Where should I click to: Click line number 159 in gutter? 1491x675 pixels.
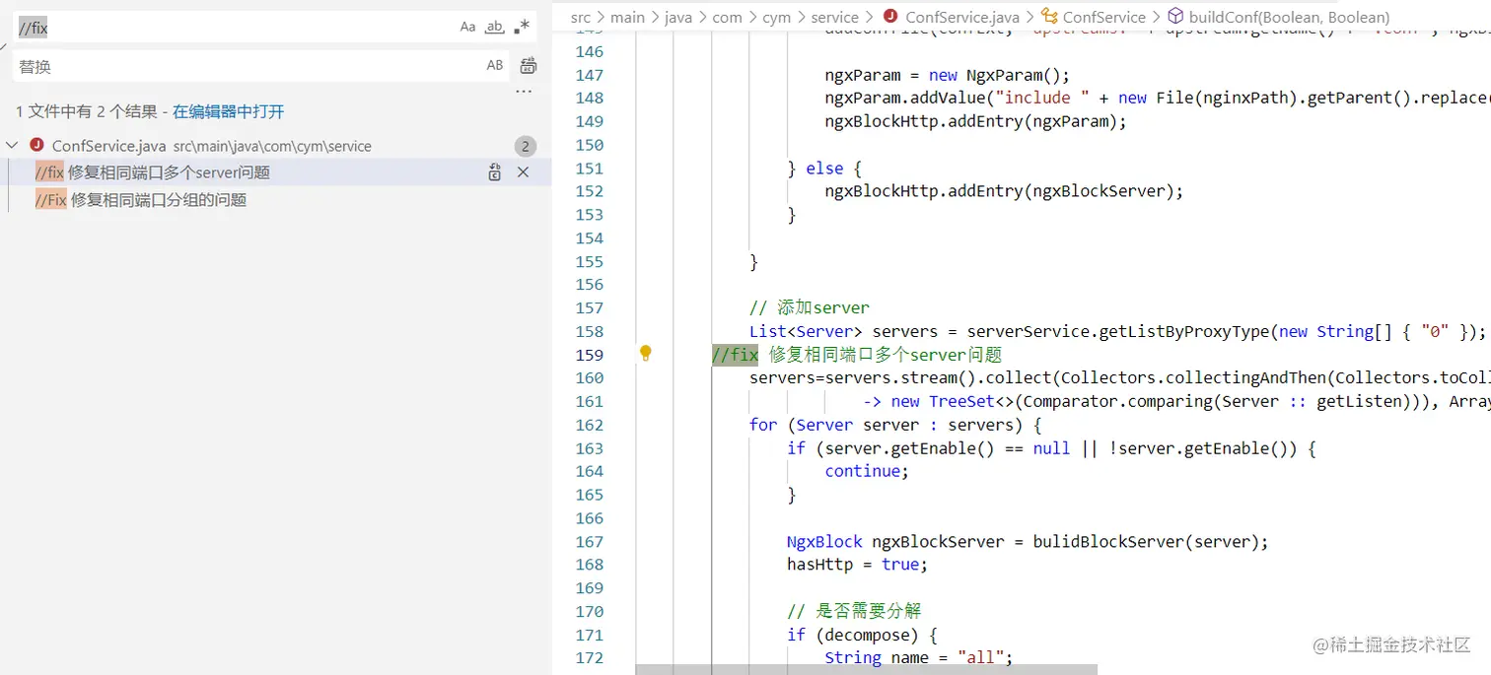[x=590, y=355]
